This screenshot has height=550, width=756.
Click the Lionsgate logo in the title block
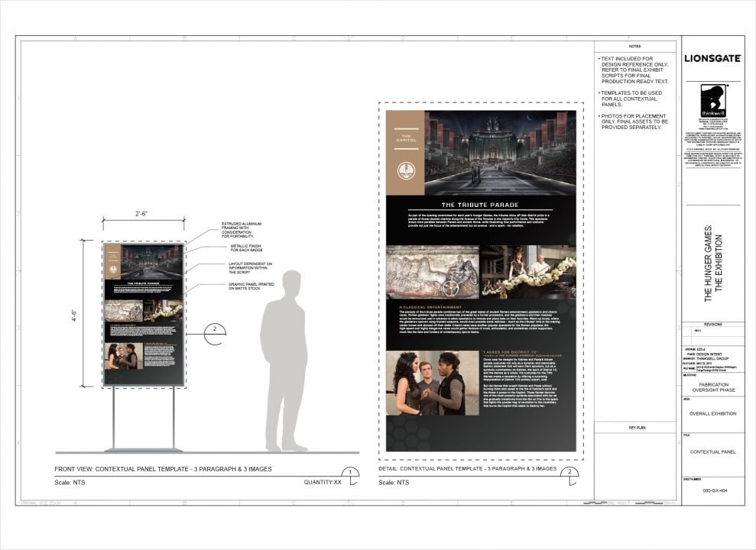tap(712, 58)
